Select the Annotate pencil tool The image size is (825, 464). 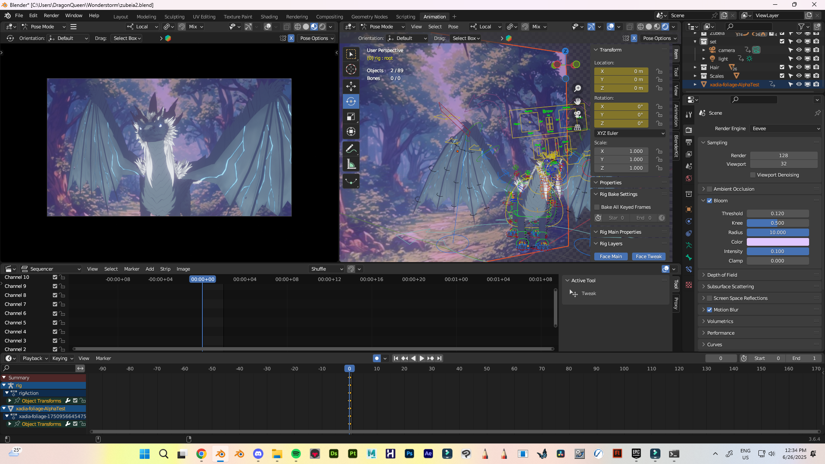[351, 149]
